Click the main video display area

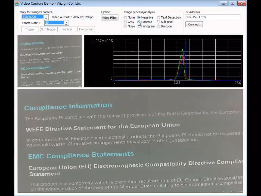[x=130, y=141]
